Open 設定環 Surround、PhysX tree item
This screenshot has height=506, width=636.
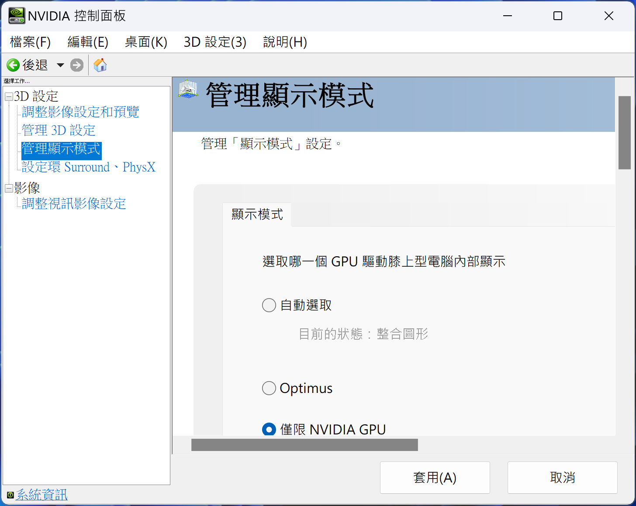tap(89, 167)
